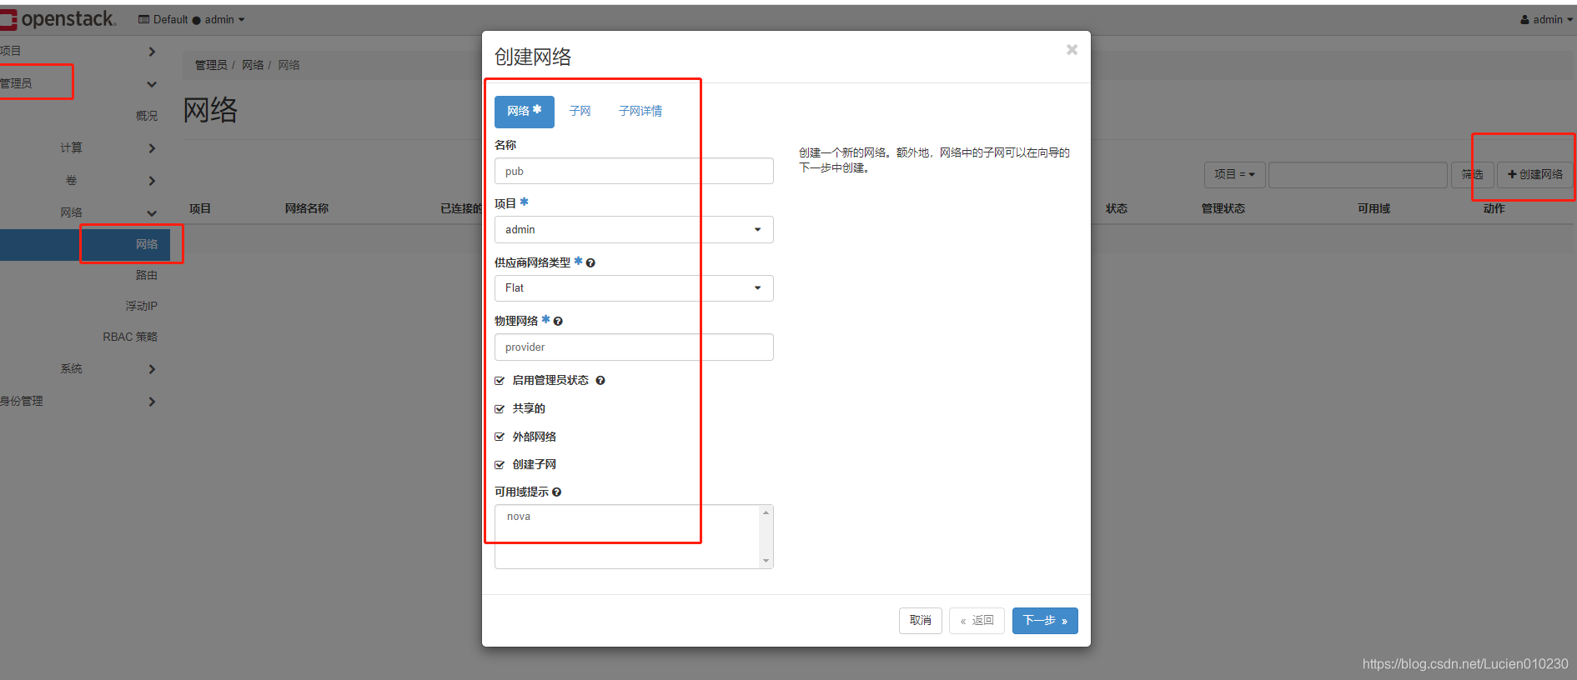
Task: Click the 返回 button
Action: pos(977,621)
